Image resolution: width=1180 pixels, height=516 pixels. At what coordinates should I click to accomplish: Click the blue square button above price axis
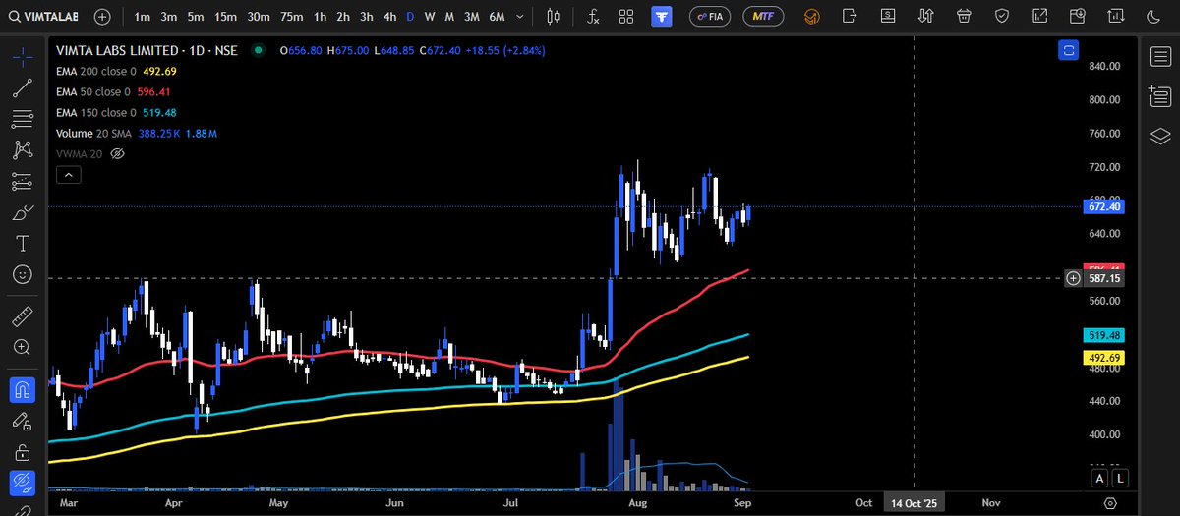[1068, 49]
